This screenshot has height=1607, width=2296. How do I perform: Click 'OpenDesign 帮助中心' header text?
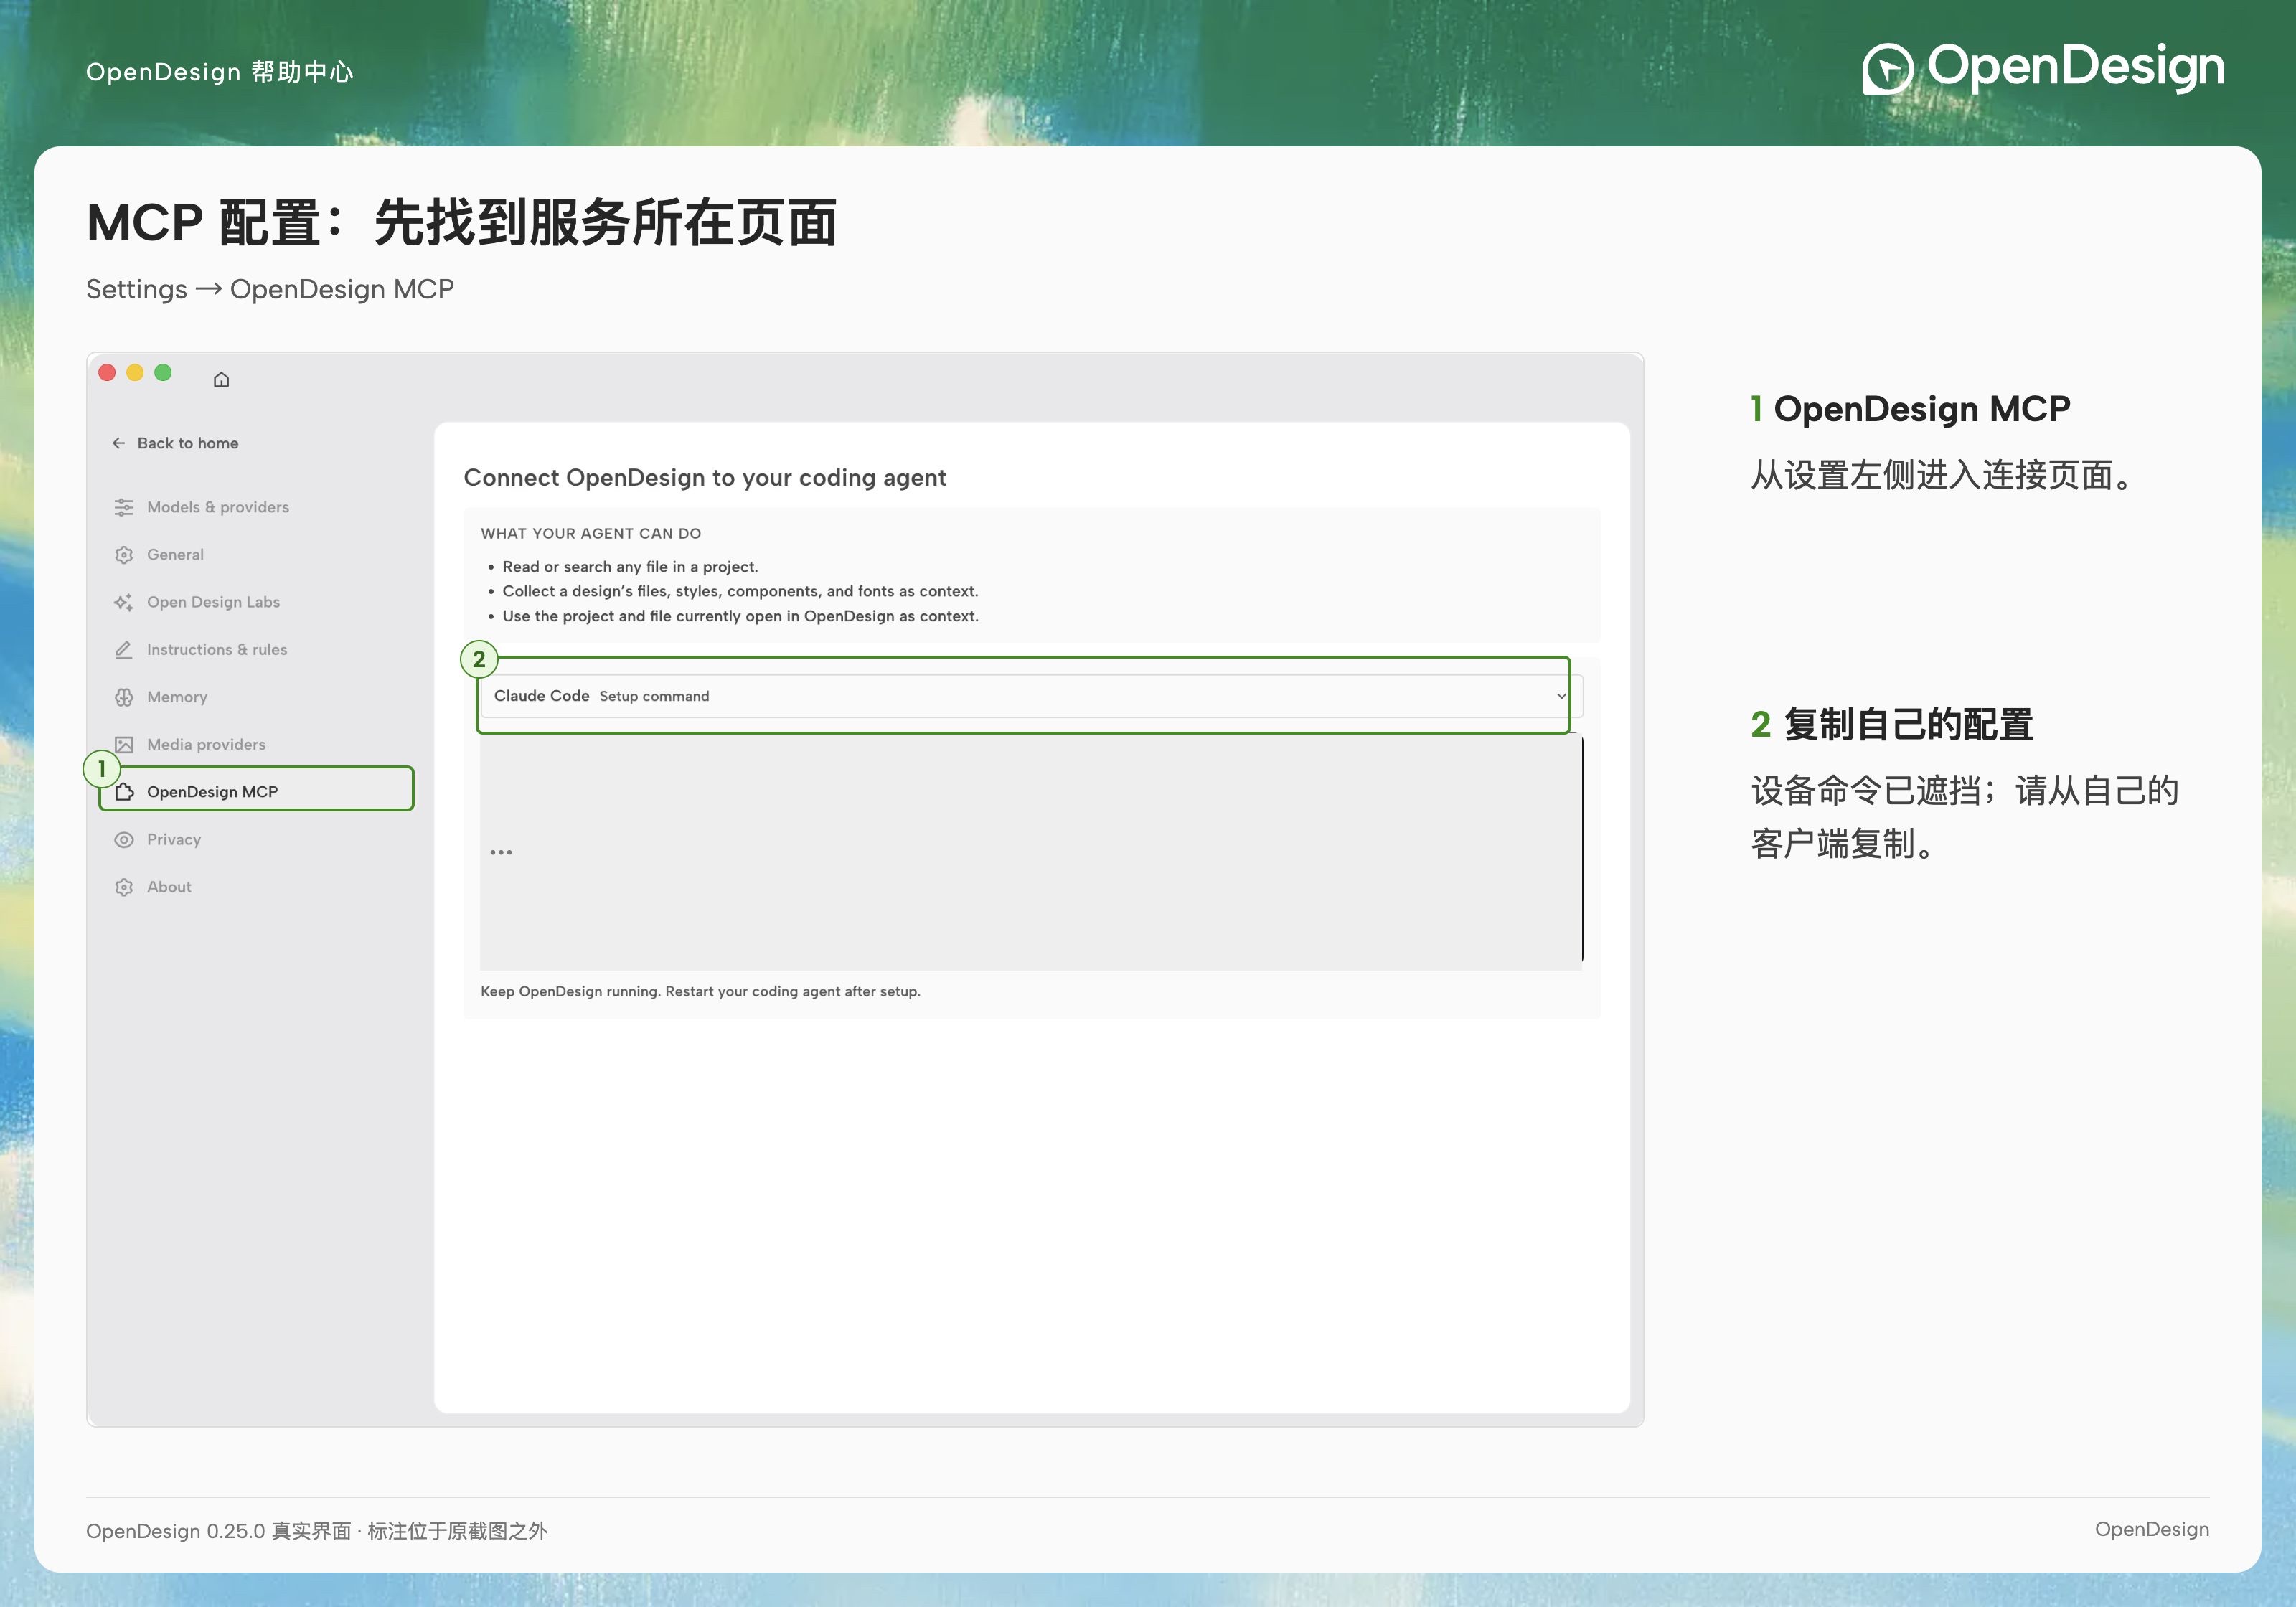220,72
